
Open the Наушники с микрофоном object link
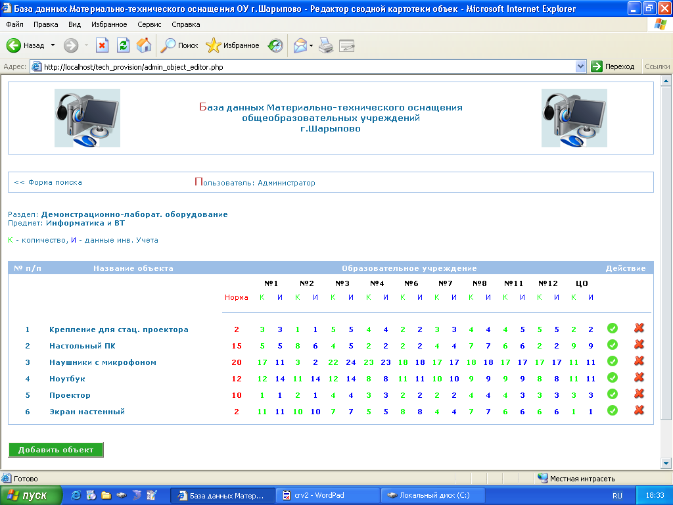(x=103, y=362)
